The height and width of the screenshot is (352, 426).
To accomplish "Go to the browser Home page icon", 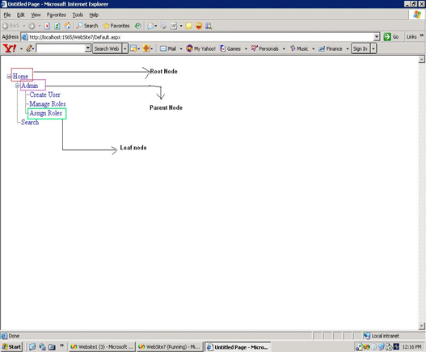I will [x=67, y=26].
